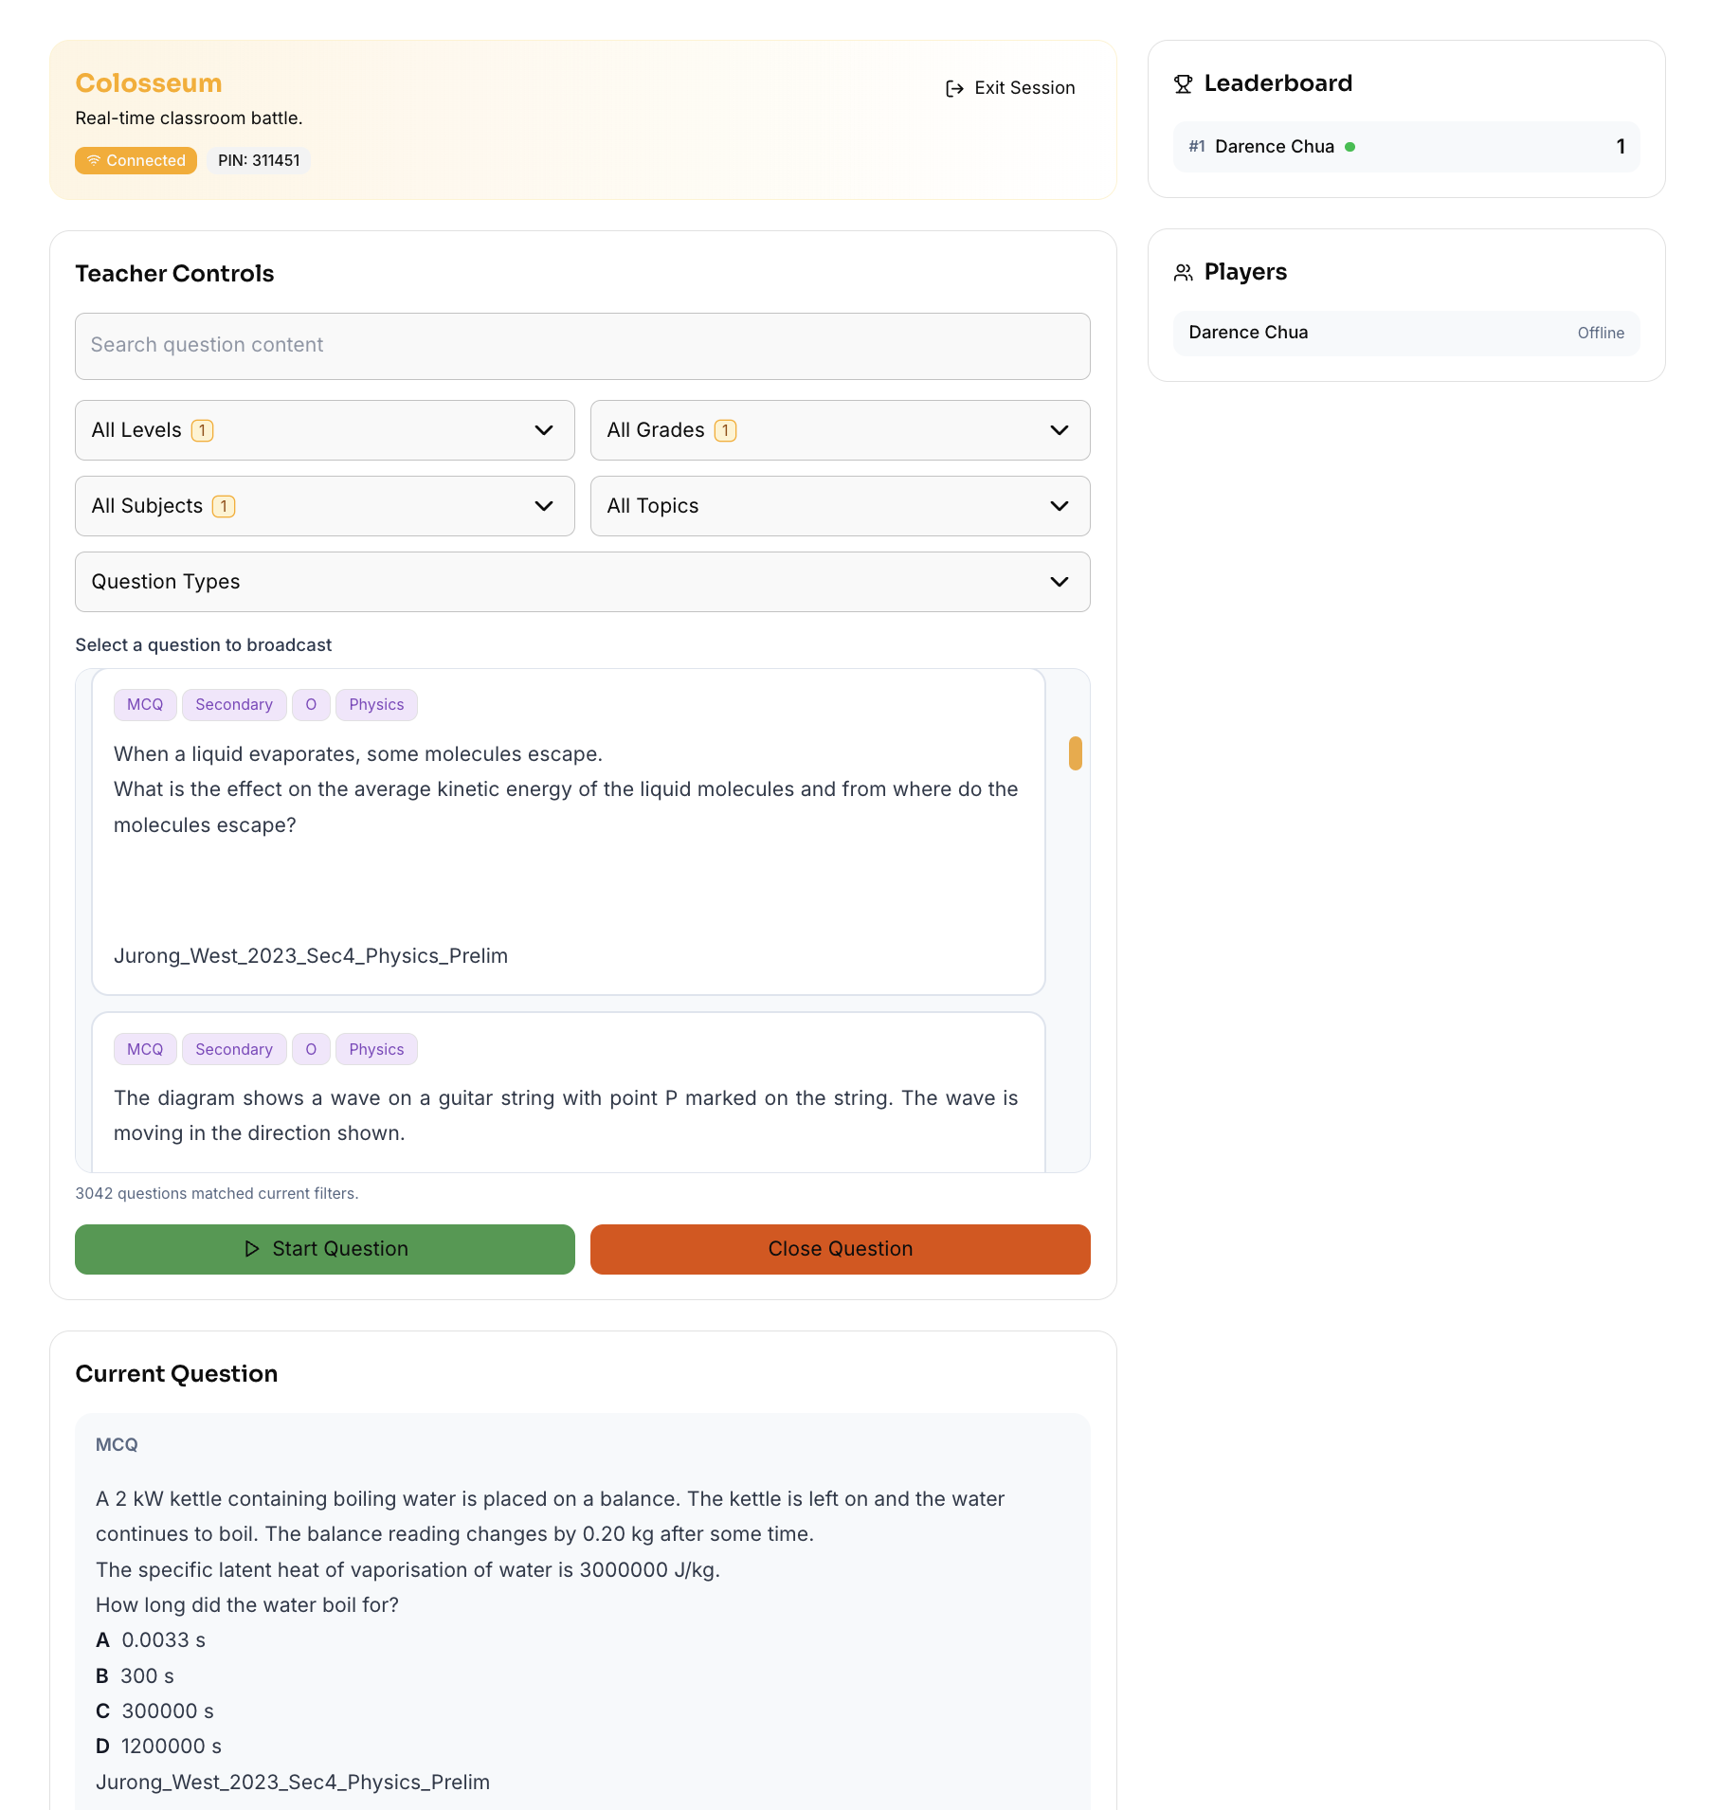This screenshot has height=1810, width=1721.
Task: Click Jurong_West source in Current Question
Action: click(x=293, y=1782)
